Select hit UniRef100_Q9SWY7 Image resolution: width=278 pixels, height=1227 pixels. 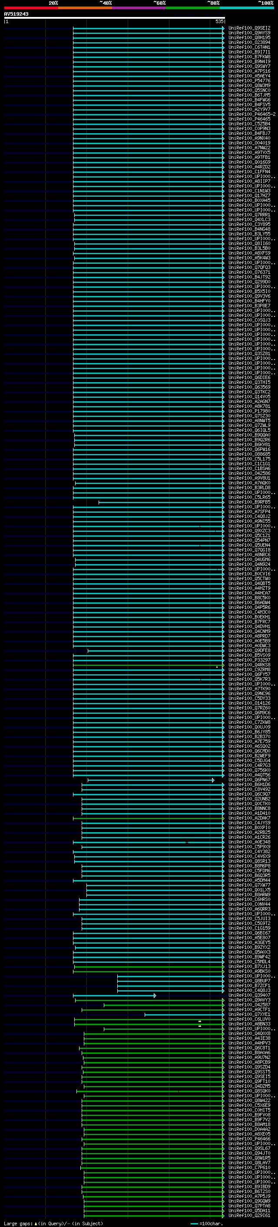(x=249, y=66)
